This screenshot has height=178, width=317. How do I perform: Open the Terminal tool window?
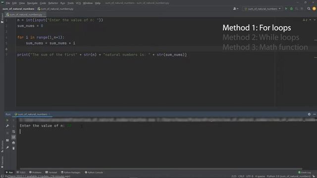(x=51, y=173)
